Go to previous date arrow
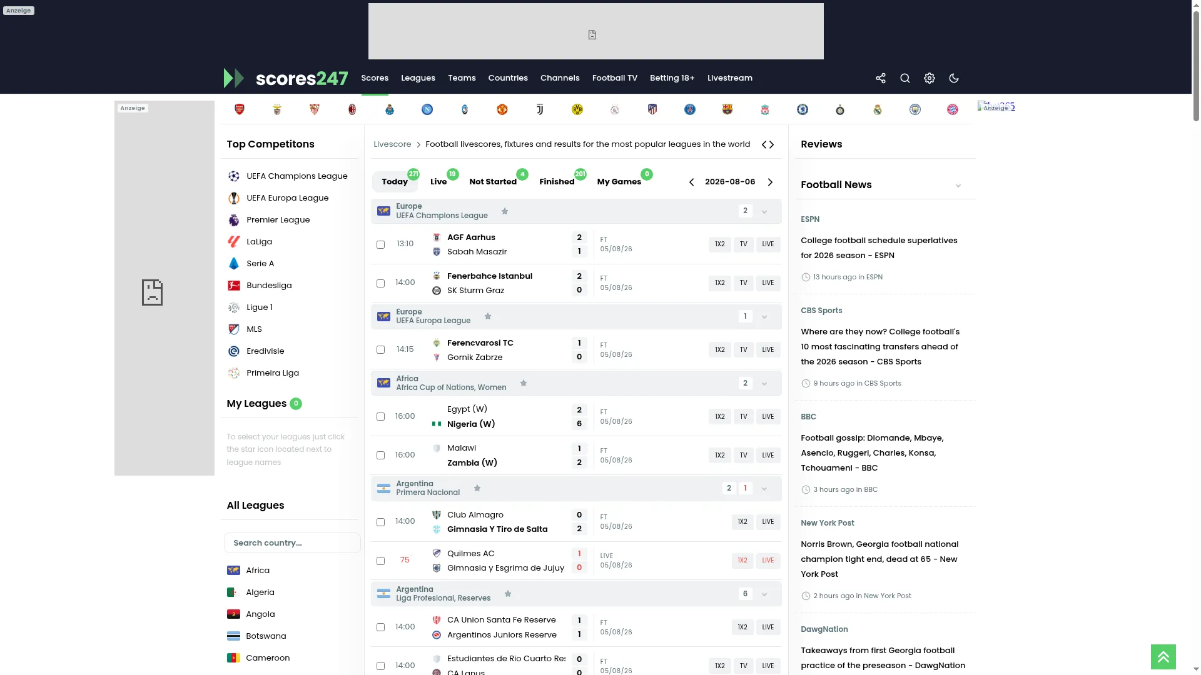Viewport: 1201px width, 675px height. [x=691, y=182]
